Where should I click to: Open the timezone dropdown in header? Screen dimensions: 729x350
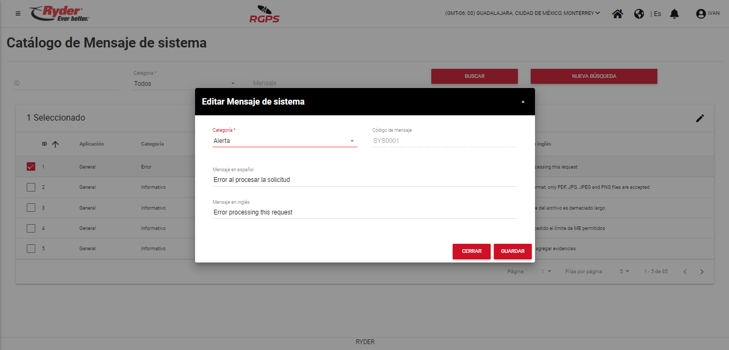[x=522, y=13]
